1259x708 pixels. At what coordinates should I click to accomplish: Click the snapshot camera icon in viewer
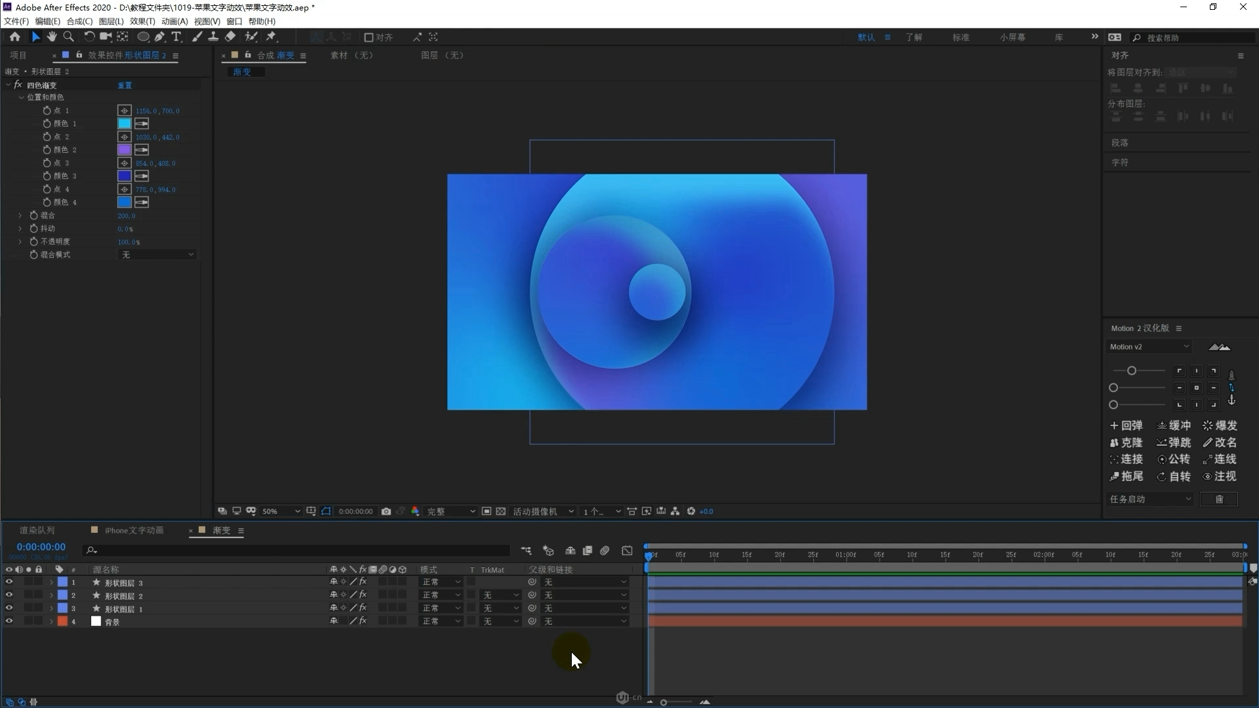pos(386,511)
